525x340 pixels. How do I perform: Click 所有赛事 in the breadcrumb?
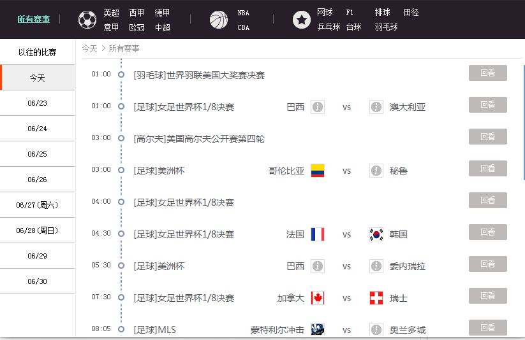(124, 48)
